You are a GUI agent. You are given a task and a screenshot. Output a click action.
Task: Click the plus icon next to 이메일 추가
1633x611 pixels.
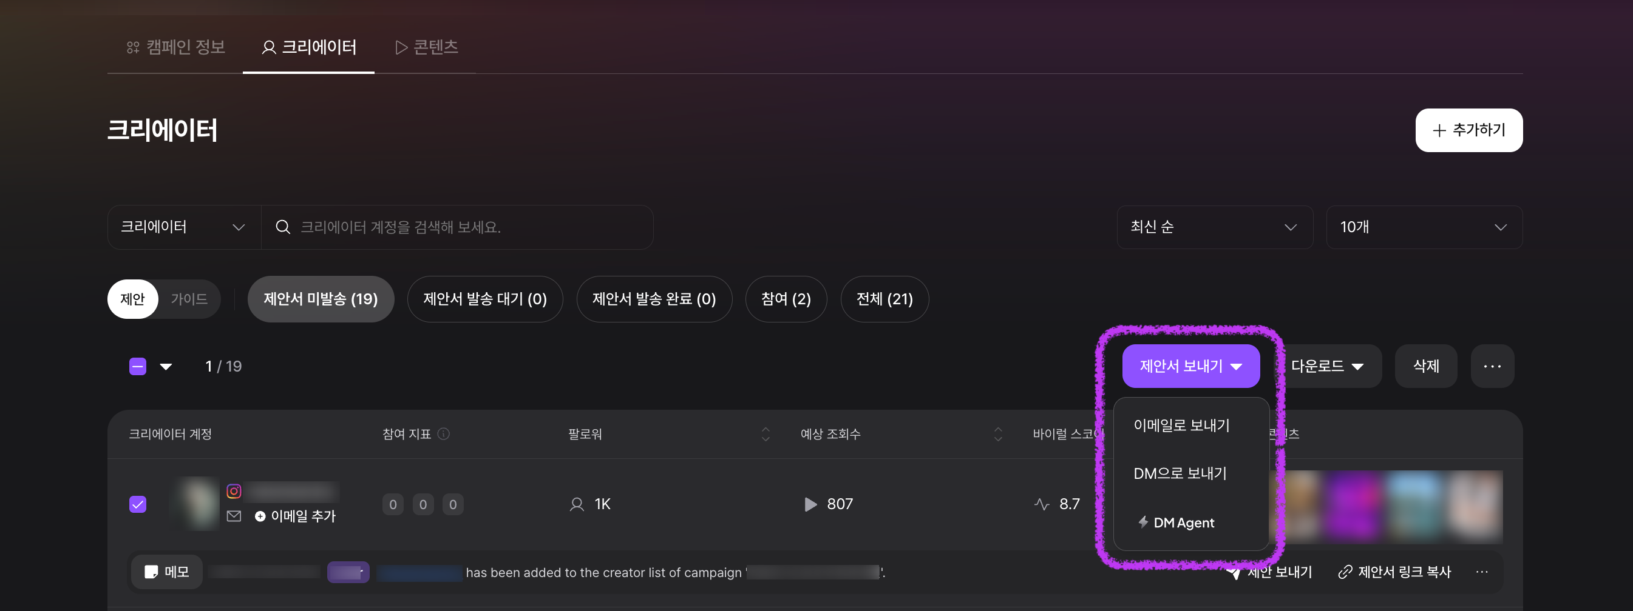(260, 516)
